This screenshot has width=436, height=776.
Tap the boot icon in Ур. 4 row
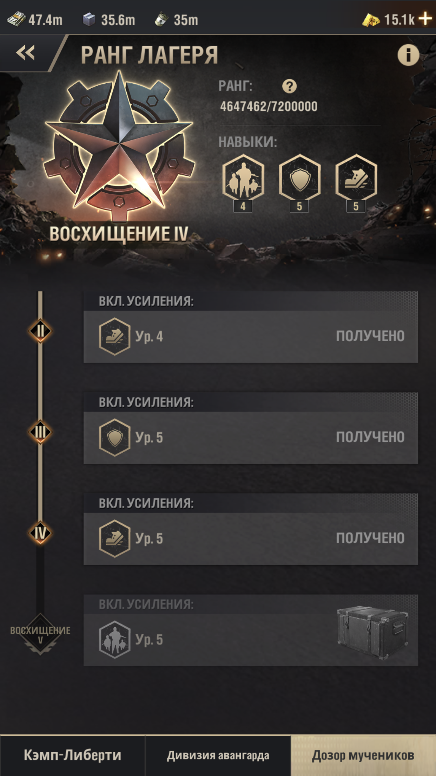tap(114, 336)
